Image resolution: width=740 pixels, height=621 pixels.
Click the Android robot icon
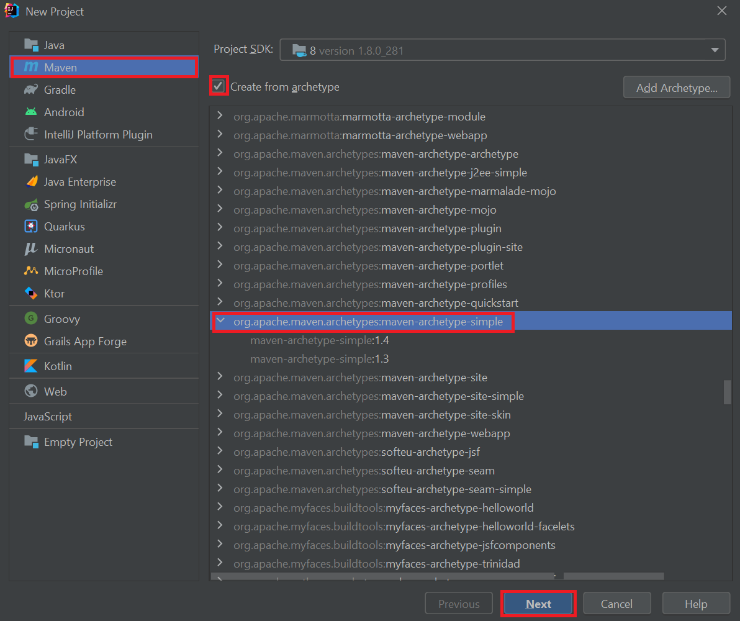coord(31,112)
